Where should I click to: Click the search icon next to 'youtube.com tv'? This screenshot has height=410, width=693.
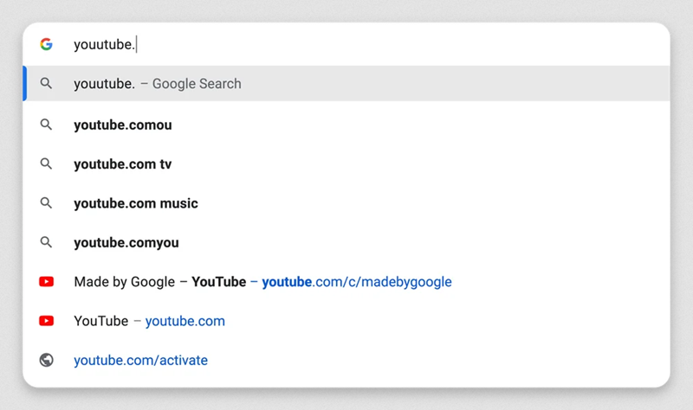click(x=47, y=164)
